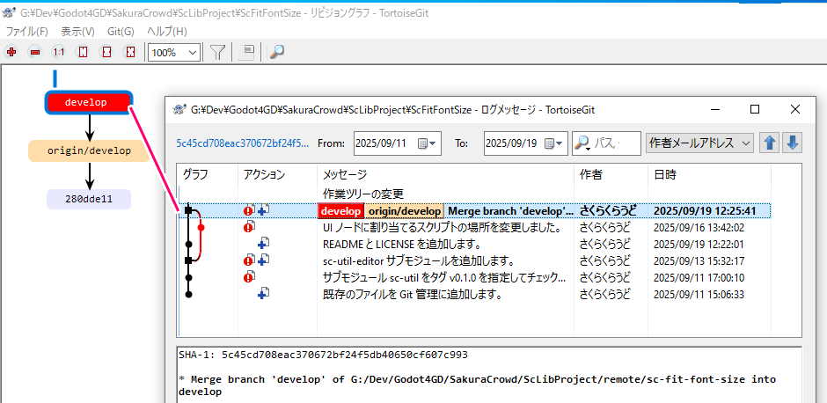This screenshot has width=827, height=403.
Task: Click the 5c45cd708eac... commit hash link
Action: 243,143
